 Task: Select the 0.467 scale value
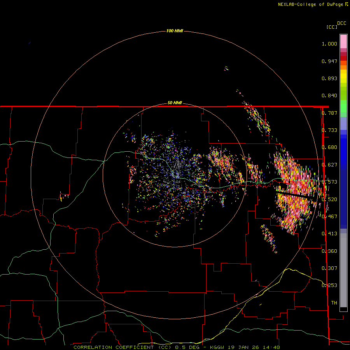[x=329, y=216]
